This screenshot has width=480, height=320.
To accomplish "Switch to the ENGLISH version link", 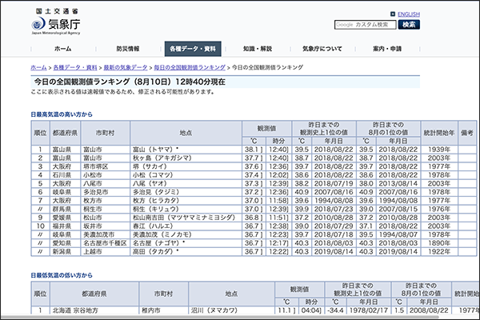I will click(x=408, y=14).
